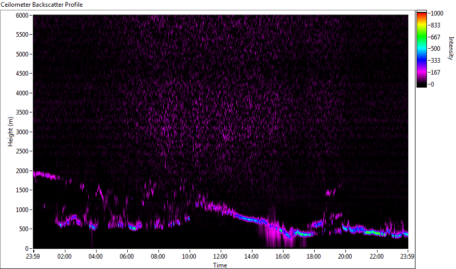Click the green backscatter band near 22:00
The width and height of the screenshot is (456, 269).
coord(375,233)
